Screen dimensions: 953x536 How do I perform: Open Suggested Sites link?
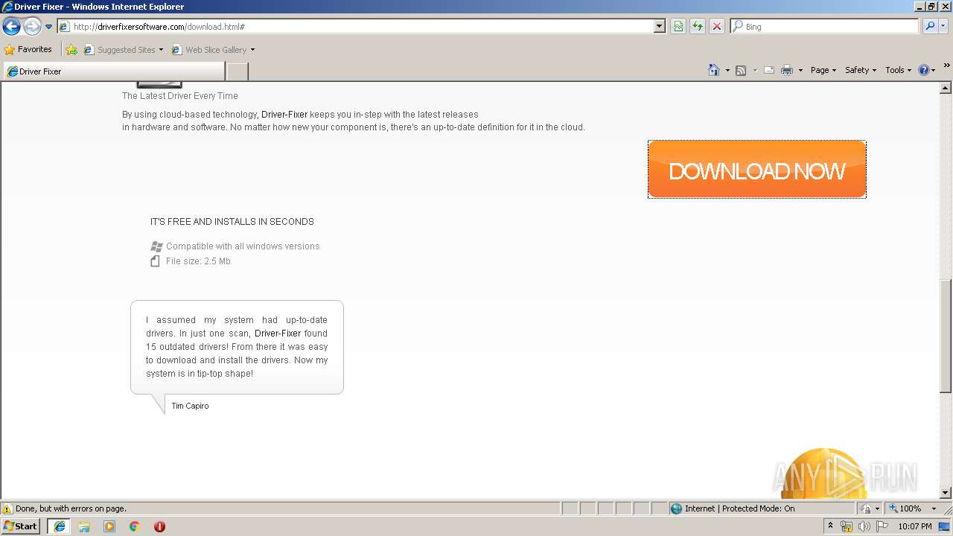coord(124,50)
